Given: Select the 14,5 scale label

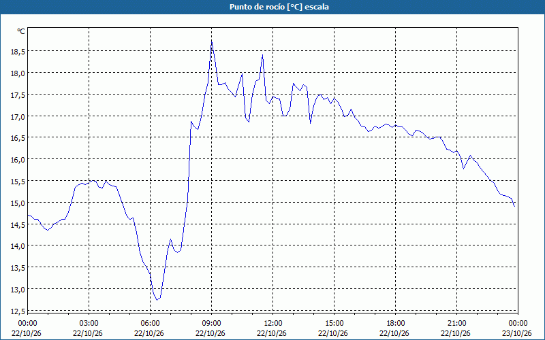Looking at the screenshot, I should (x=18, y=224).
